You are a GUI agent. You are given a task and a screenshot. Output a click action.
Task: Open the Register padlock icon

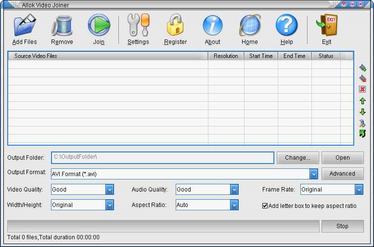coord(175,25)
